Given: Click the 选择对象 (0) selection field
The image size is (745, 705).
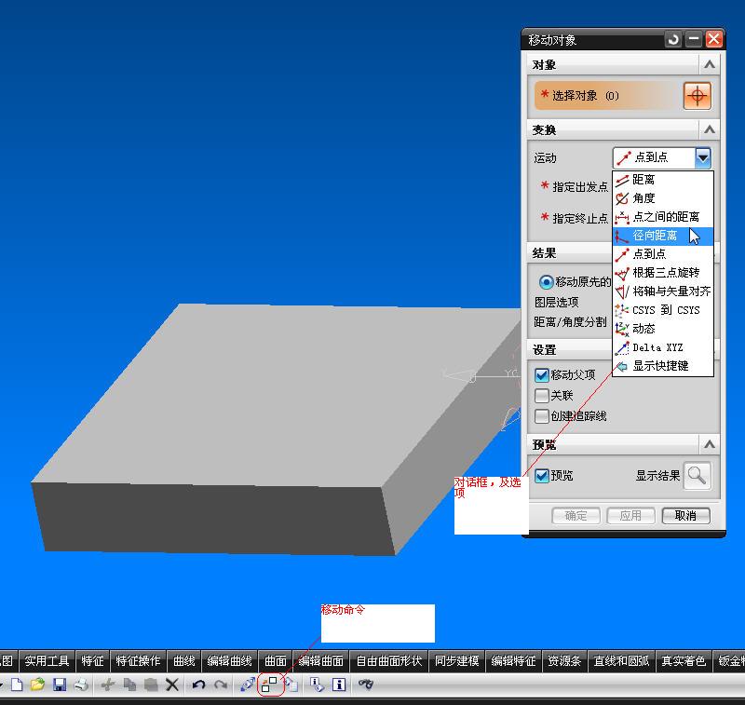Looking at the screenshot, I should coord(608,96).
